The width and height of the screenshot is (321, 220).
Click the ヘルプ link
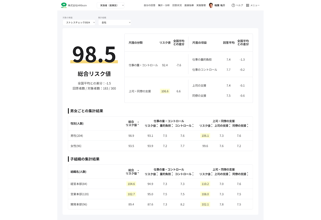[239, 5]
